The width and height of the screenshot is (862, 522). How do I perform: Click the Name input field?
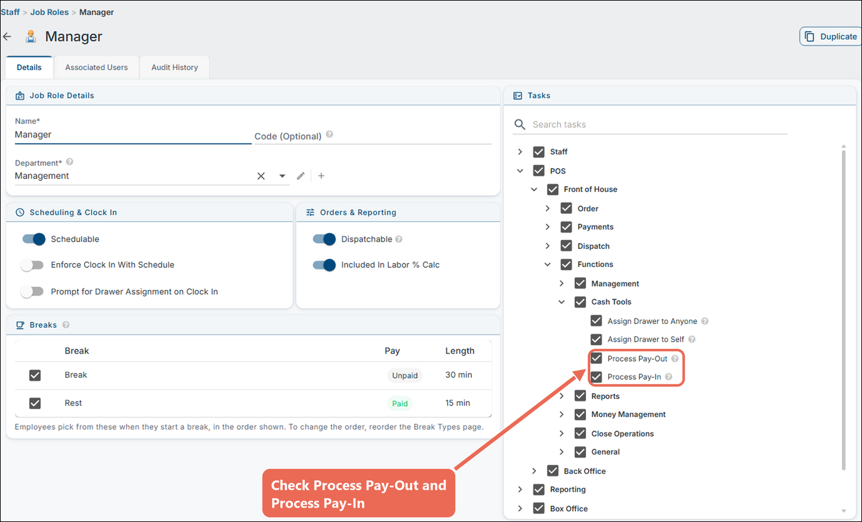(x=133, y=134)
